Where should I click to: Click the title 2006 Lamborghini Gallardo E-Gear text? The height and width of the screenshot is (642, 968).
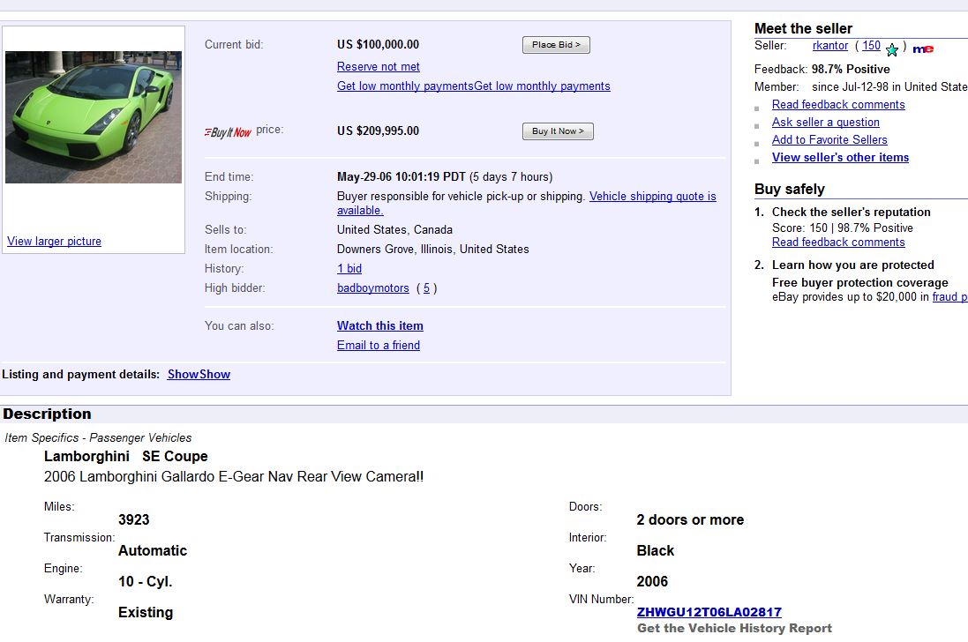pyautogui.click(x=233, y=477)
